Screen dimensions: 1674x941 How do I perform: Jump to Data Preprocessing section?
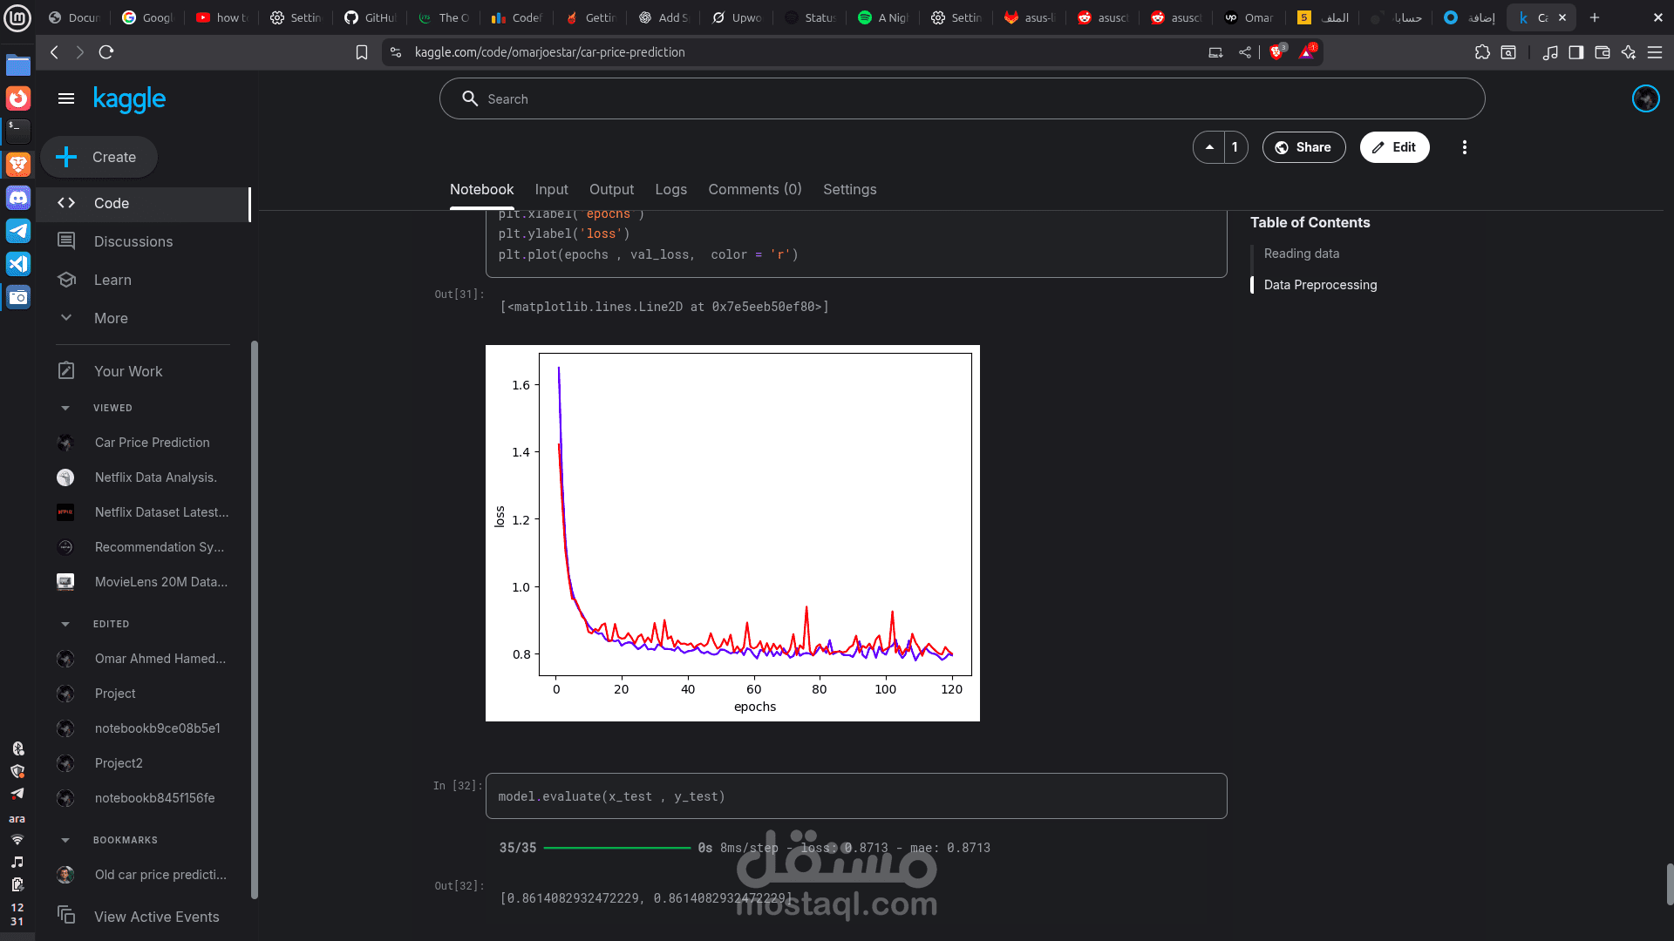click(1320, 285)
